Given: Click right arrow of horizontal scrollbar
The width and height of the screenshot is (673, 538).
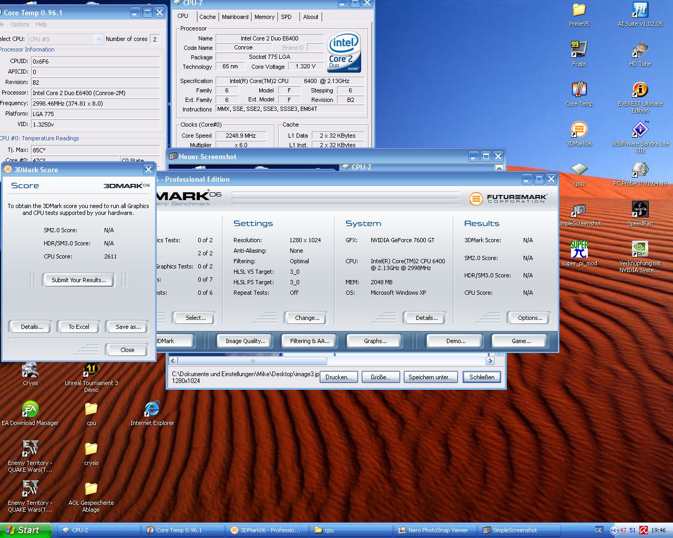Looking at the screenshot, I should point(491,361).
